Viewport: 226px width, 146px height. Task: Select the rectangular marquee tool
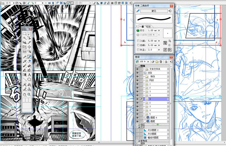click(24, 34)
